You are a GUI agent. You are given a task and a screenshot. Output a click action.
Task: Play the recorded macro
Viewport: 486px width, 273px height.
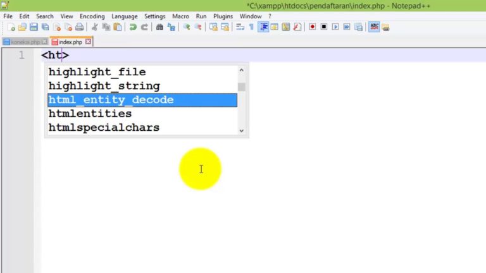335,27
